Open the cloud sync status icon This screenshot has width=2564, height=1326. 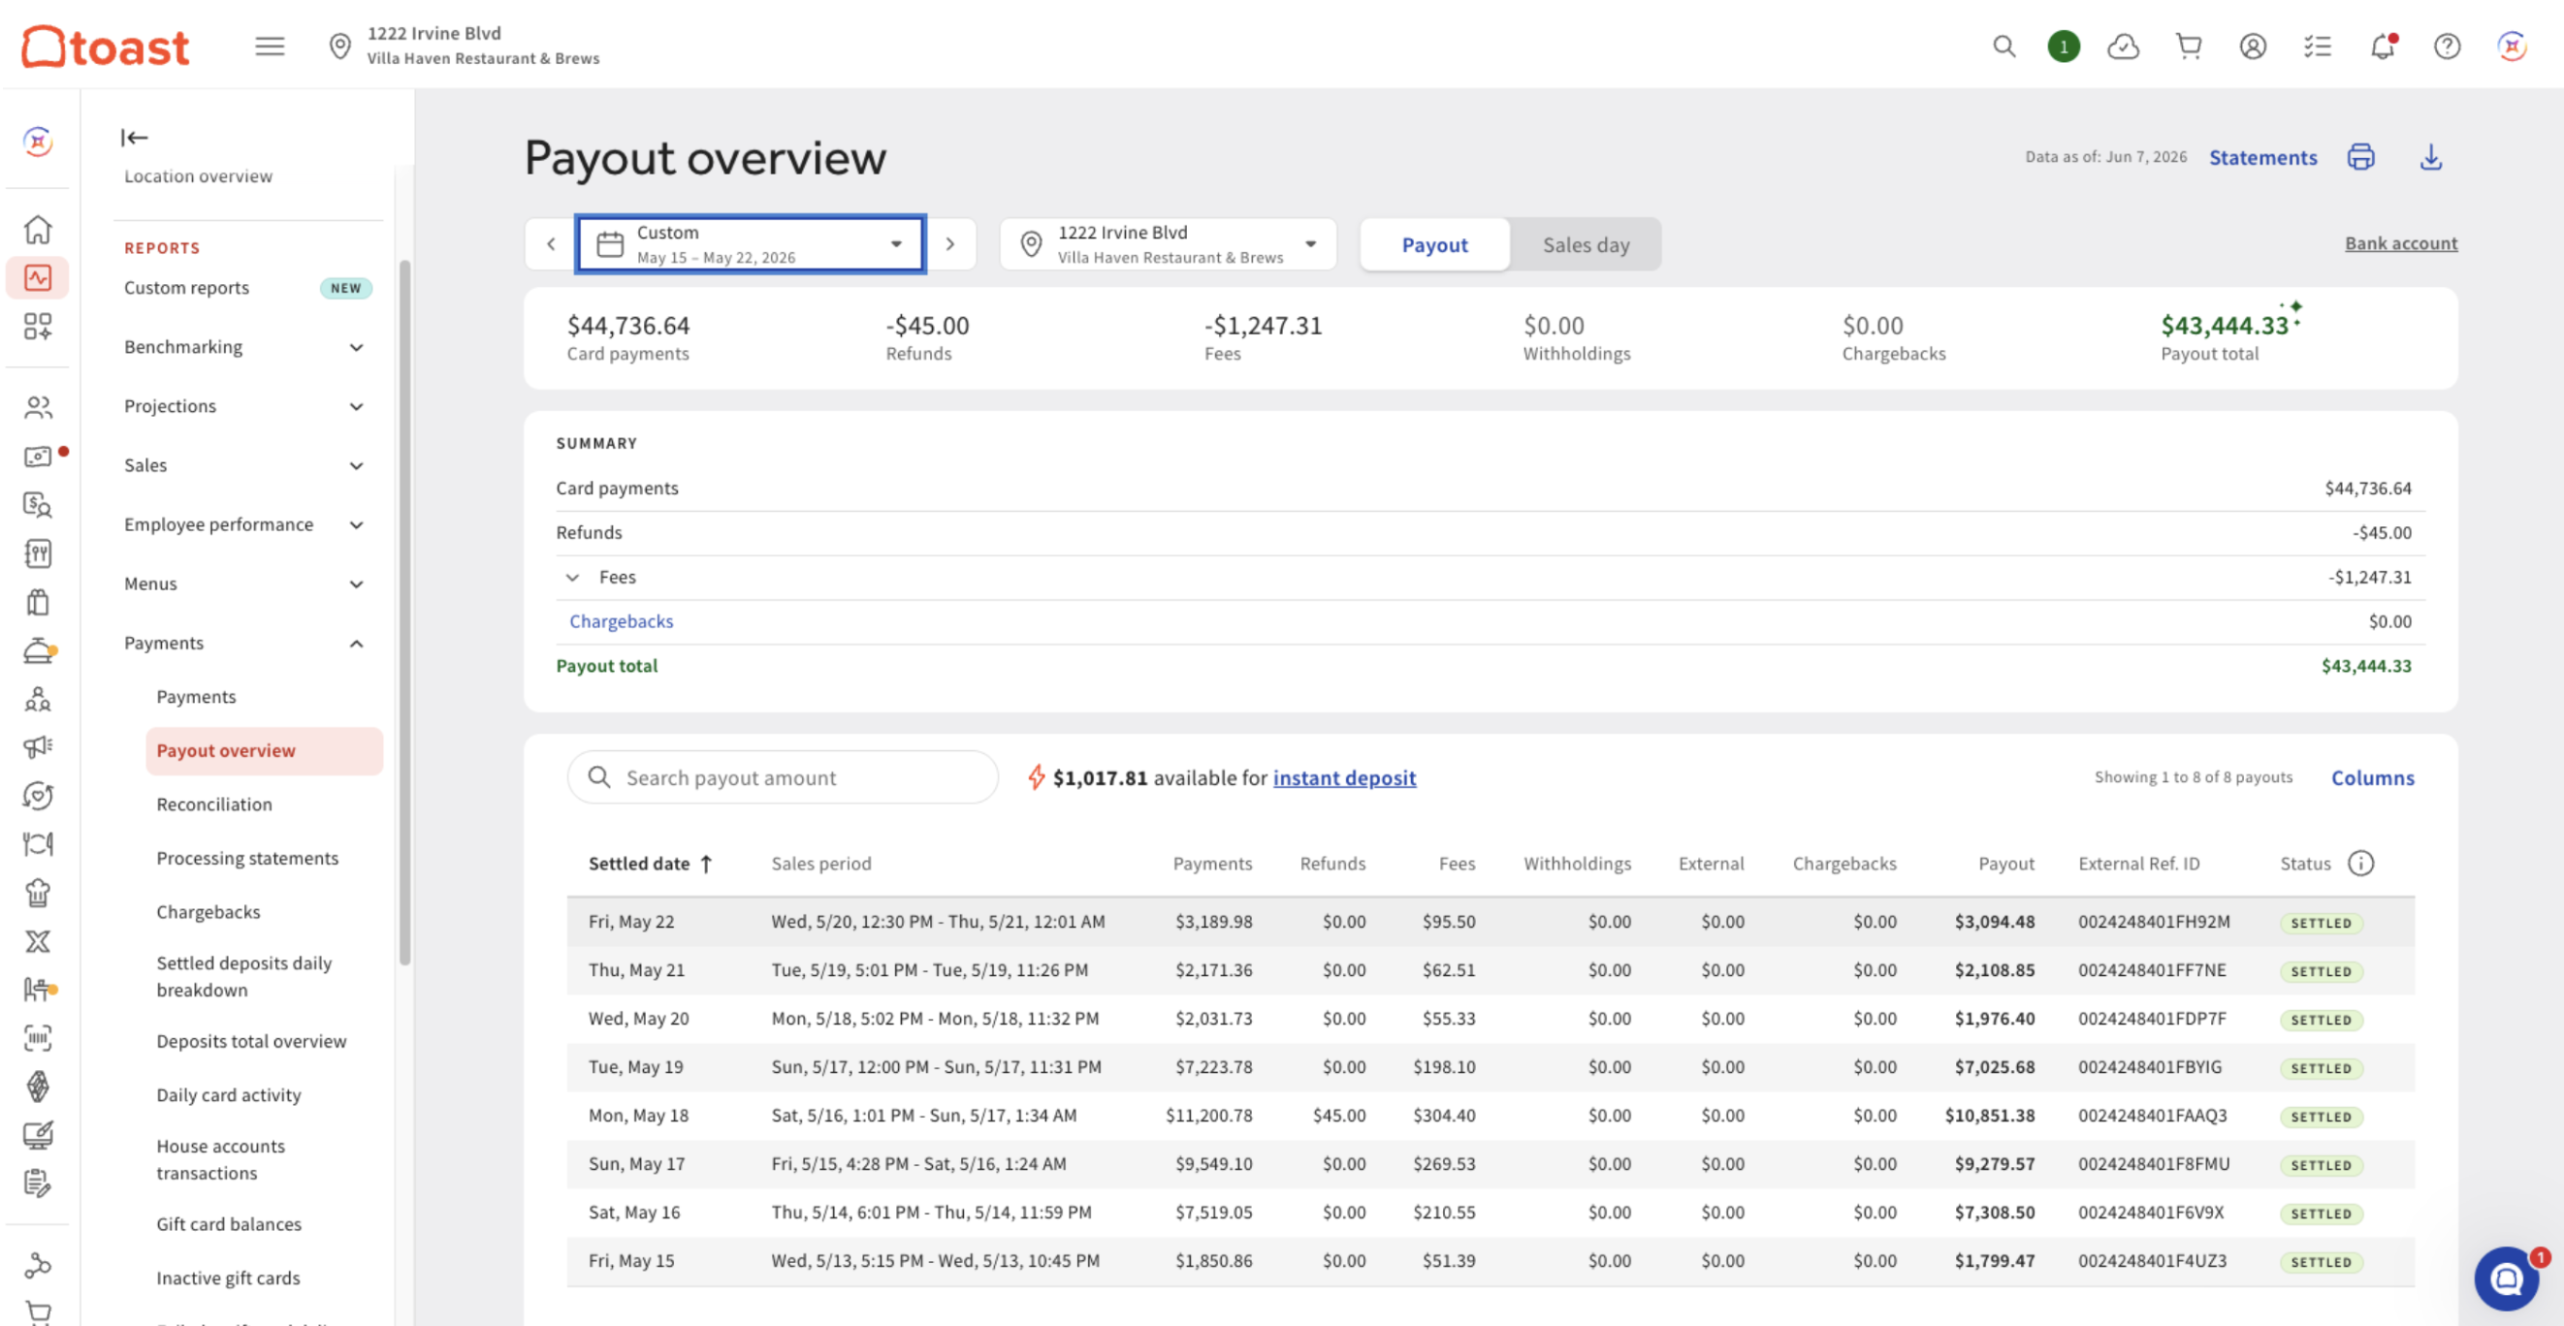coord(2123,47)
